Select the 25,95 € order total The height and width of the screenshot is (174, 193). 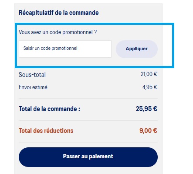(x=146, y=109)
